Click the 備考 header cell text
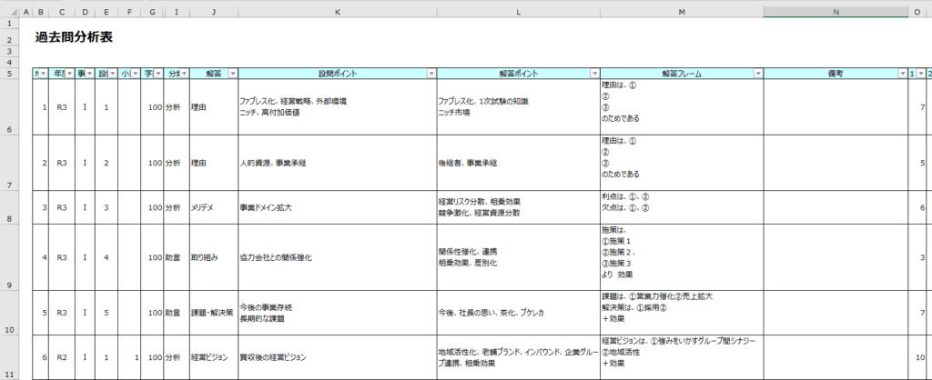 click(x=836, y=74)
